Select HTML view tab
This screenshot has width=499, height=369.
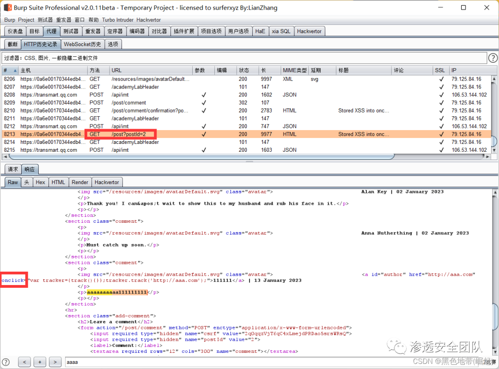58,182
